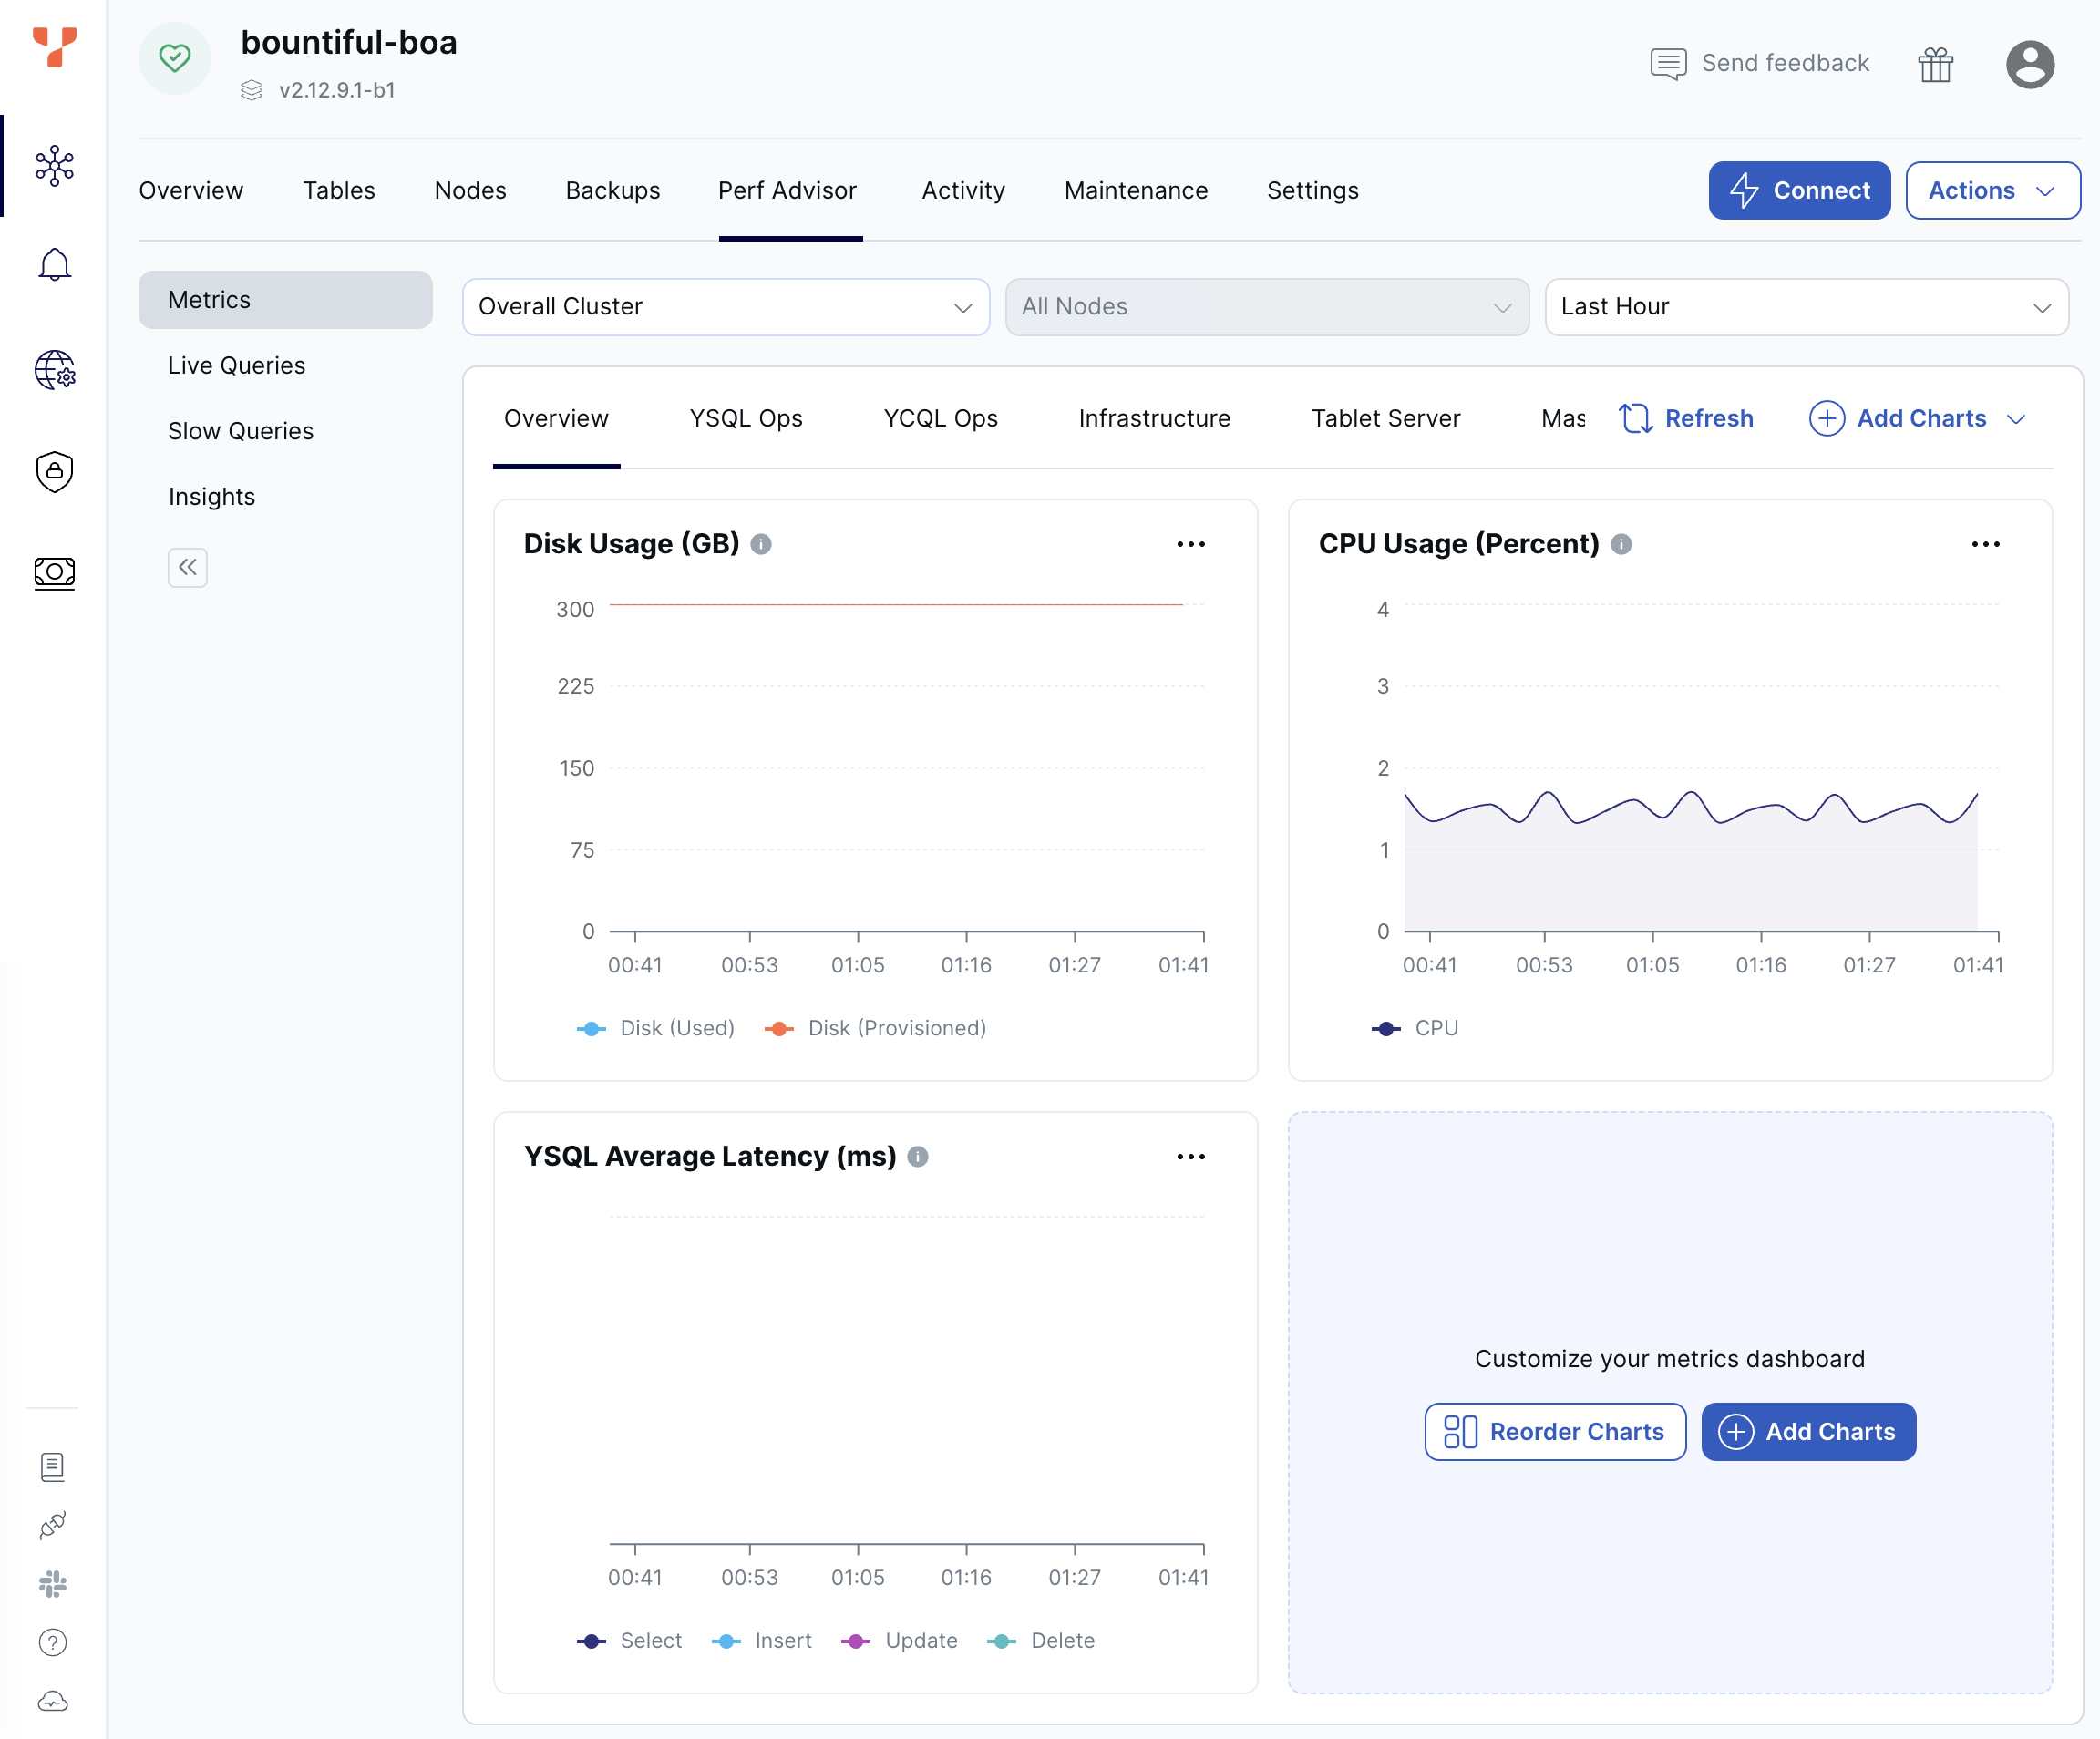The width and height of the screenshot is (2100, 1739).
Task: Open the documentation book icon
Action: [x=53, y=1467]
